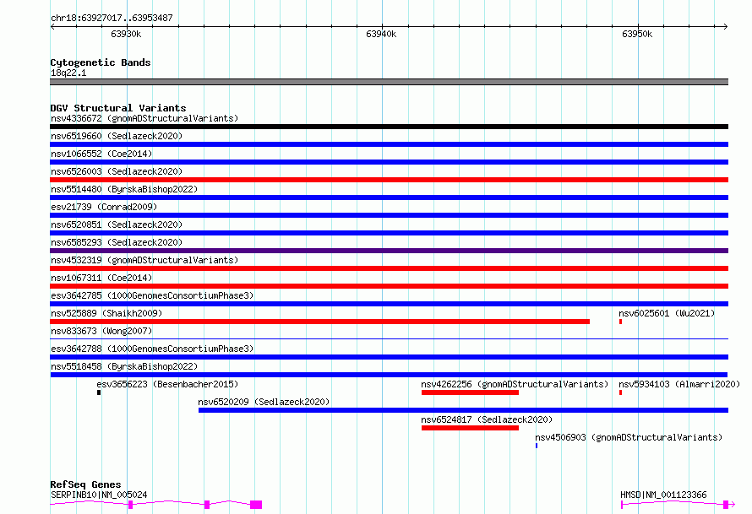752x514 pixels.
Task: Open the nsv4262256 gnomADStructuralVariants label
Action: pos(515,384)
